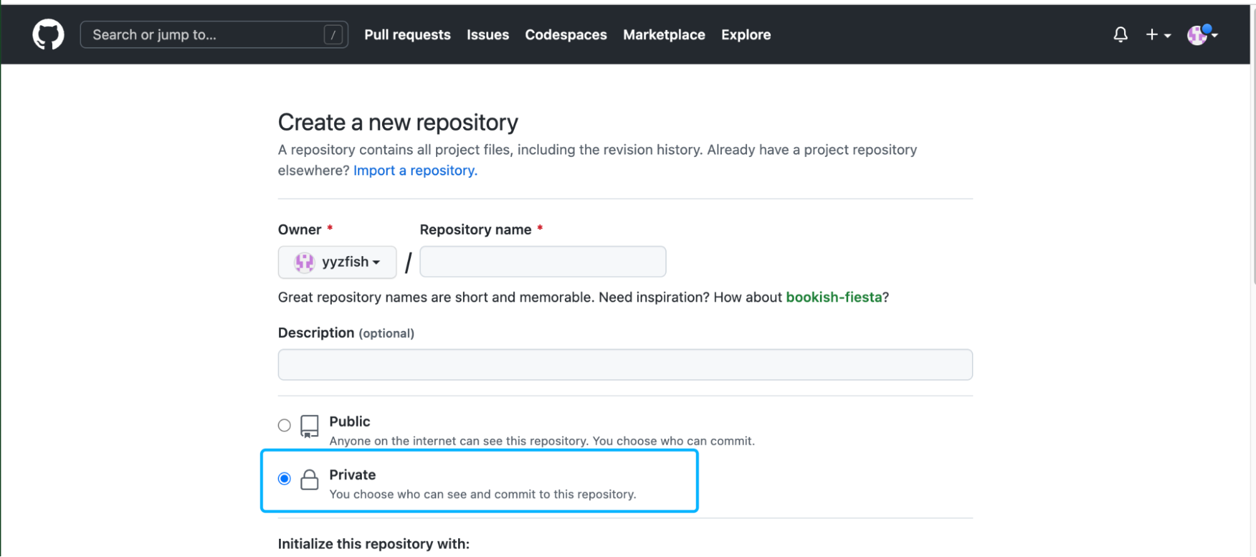The image size is (1256, 557).
Task: Open Marketplace from the header
Action: pos(663,35)
